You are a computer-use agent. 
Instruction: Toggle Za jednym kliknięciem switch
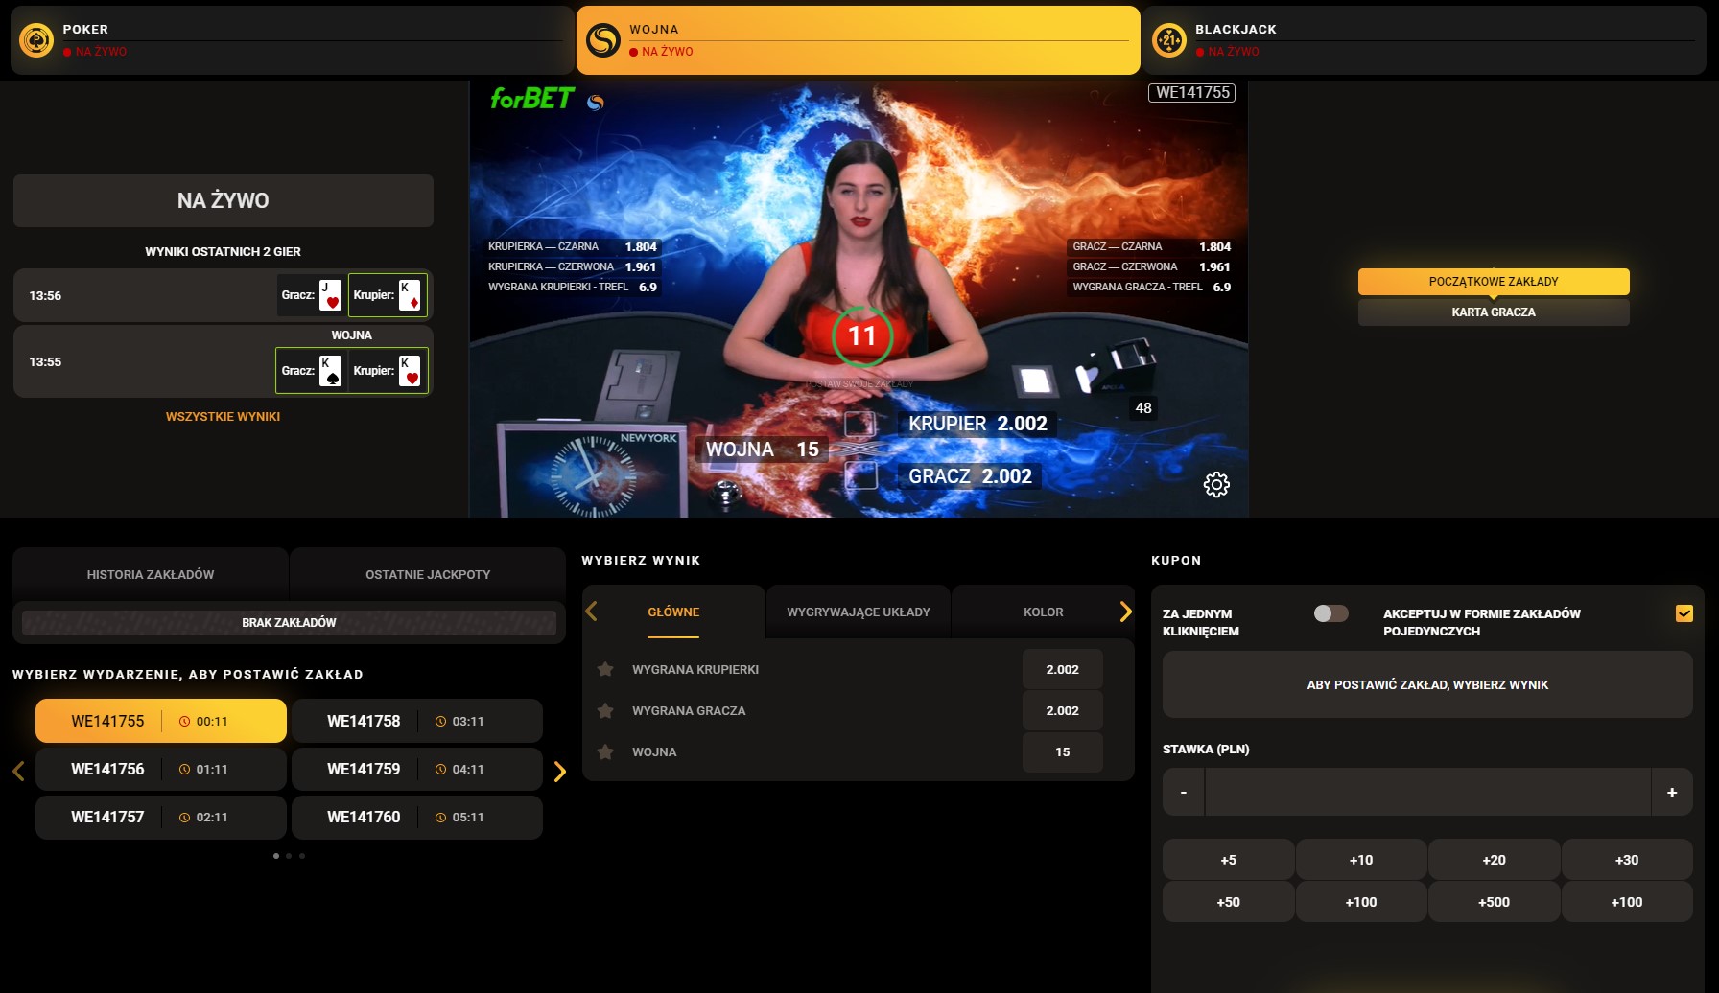click(1330, 613)
